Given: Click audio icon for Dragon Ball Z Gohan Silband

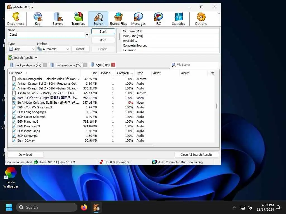Looking at the screenshot, I should pyautogui.click(x=14, y=88).
